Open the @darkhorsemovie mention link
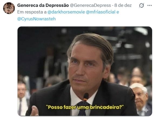The height and width of the screenshot is (119, 158). click(x=66, y=12)
